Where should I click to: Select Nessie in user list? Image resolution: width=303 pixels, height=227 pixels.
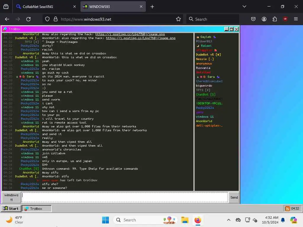[205, 59]
